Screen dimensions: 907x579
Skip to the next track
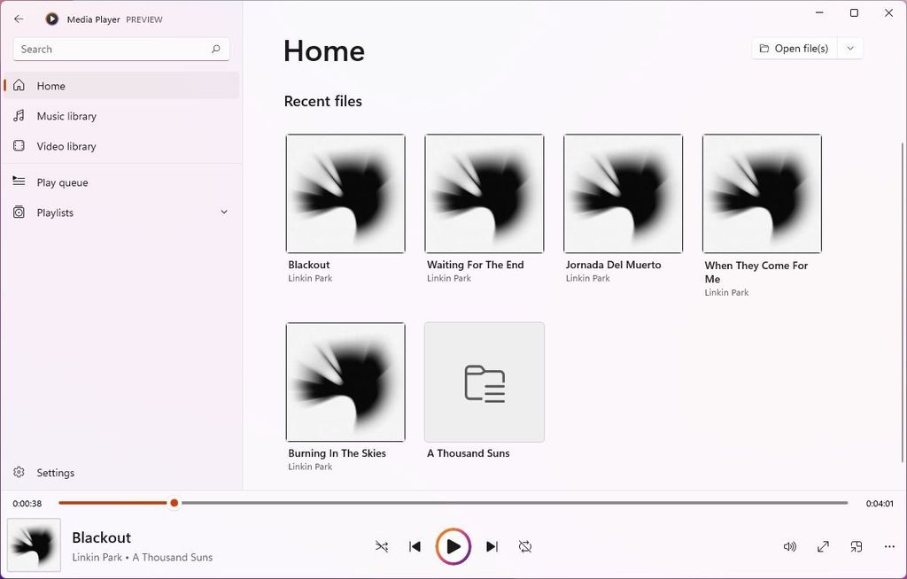(492, 546)
